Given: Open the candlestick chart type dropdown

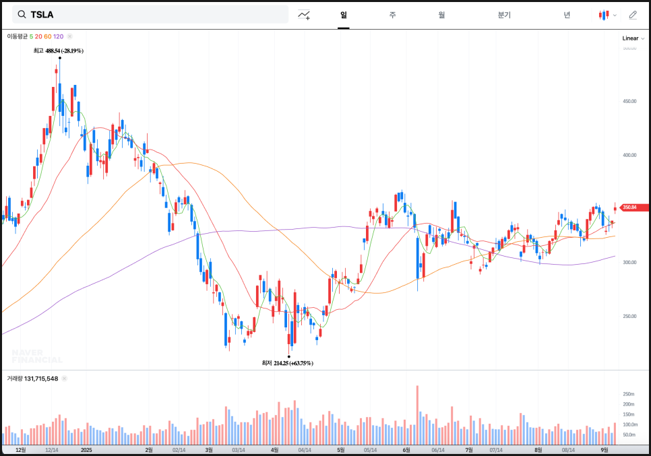Looking at the screenshot, I should tap(607, 15).
